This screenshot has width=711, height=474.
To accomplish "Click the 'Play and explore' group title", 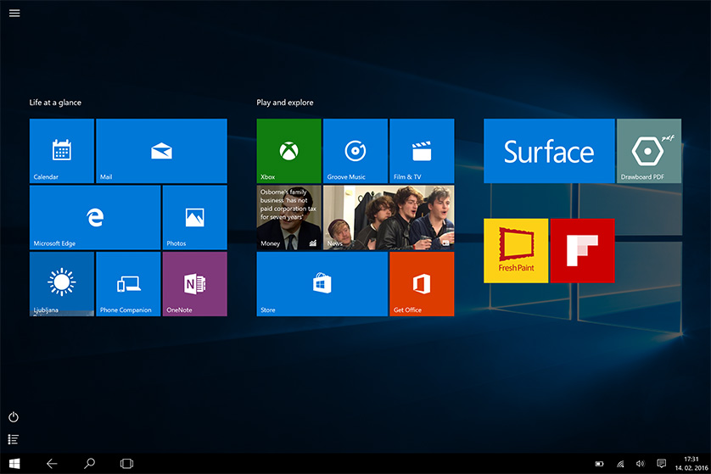I will click(x=285, y=103).
